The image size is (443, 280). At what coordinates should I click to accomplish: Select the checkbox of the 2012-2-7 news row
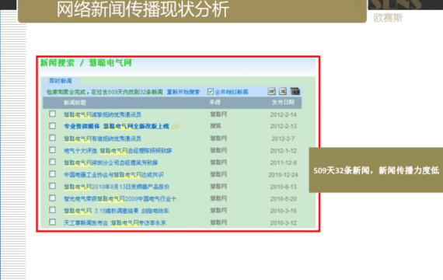pos(52,138)
